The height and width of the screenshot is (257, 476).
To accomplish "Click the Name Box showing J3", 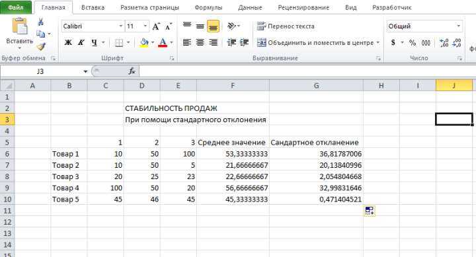I will click(x=41, y=71).
